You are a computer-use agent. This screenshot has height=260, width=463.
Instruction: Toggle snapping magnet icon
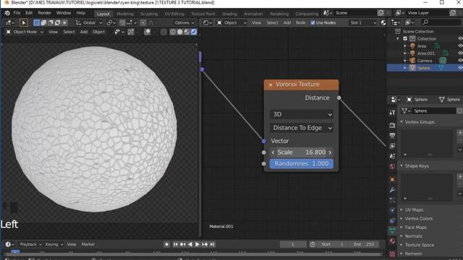click(x=122, y=22)
